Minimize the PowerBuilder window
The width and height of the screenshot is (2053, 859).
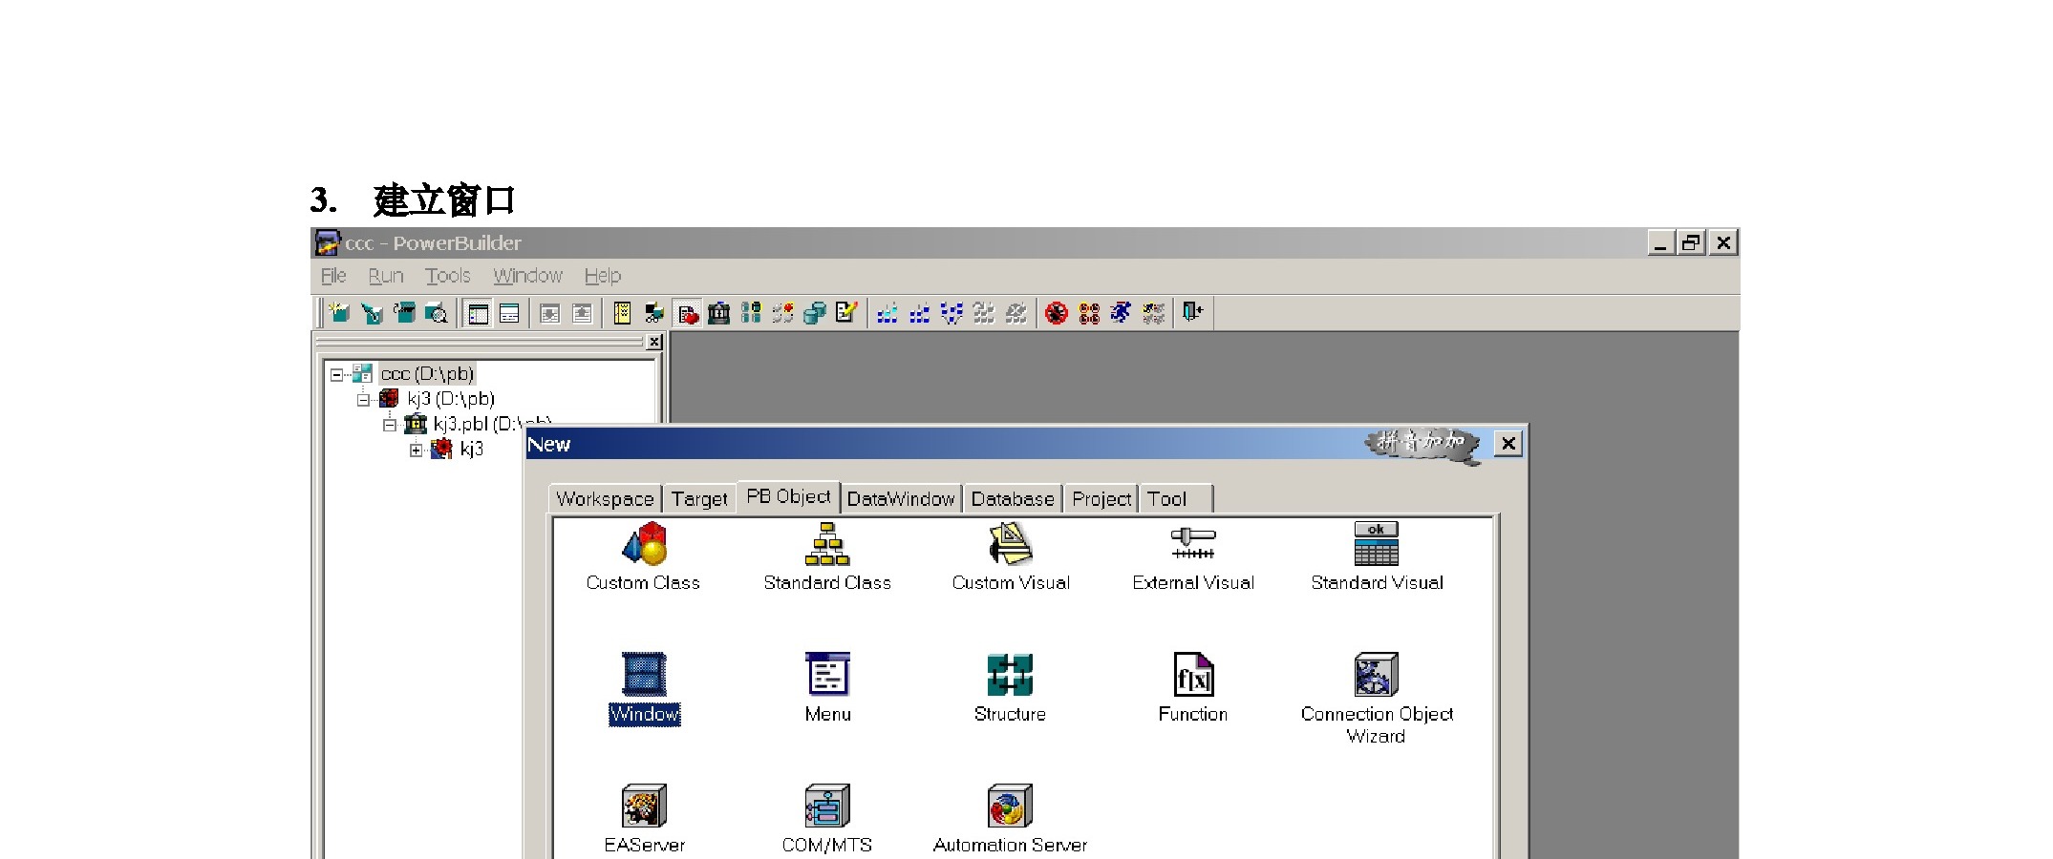click(x=1661, y=242)
